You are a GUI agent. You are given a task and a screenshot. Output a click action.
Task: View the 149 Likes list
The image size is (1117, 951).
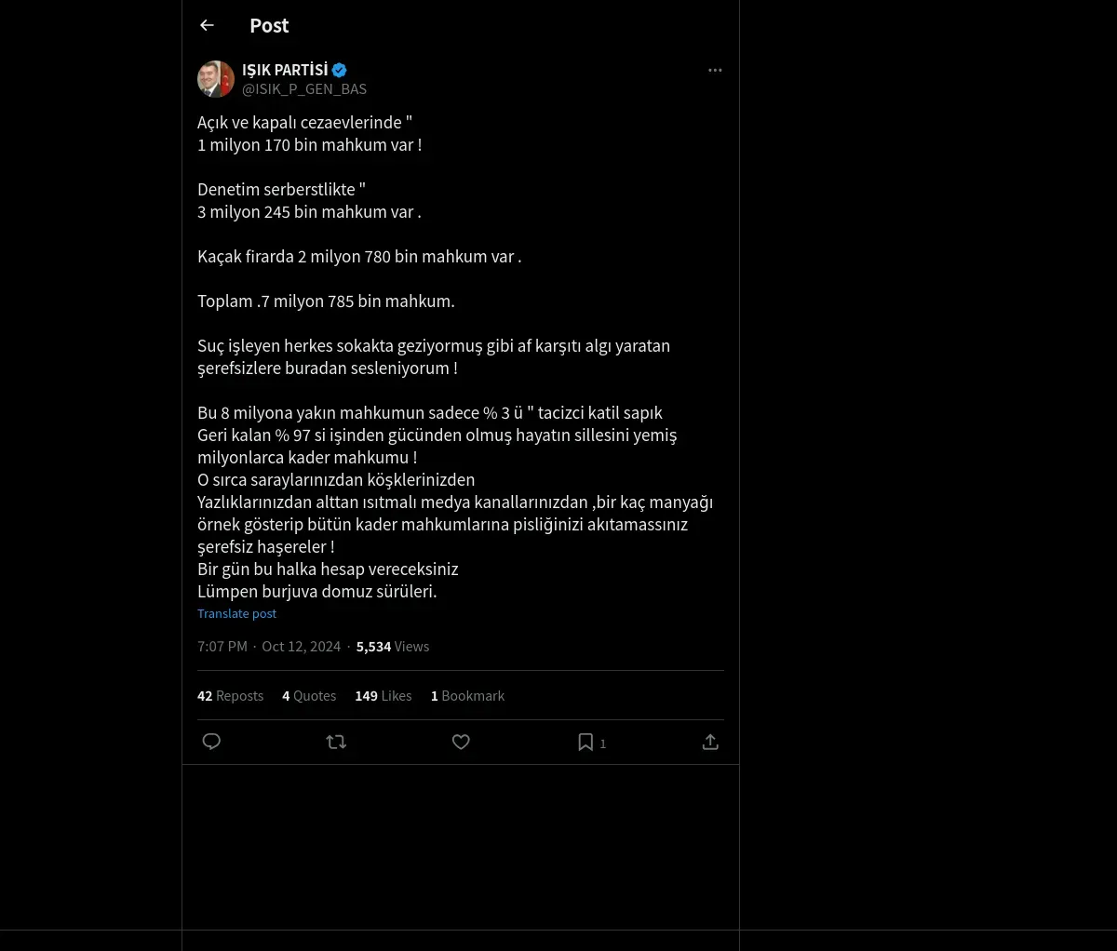383,696
